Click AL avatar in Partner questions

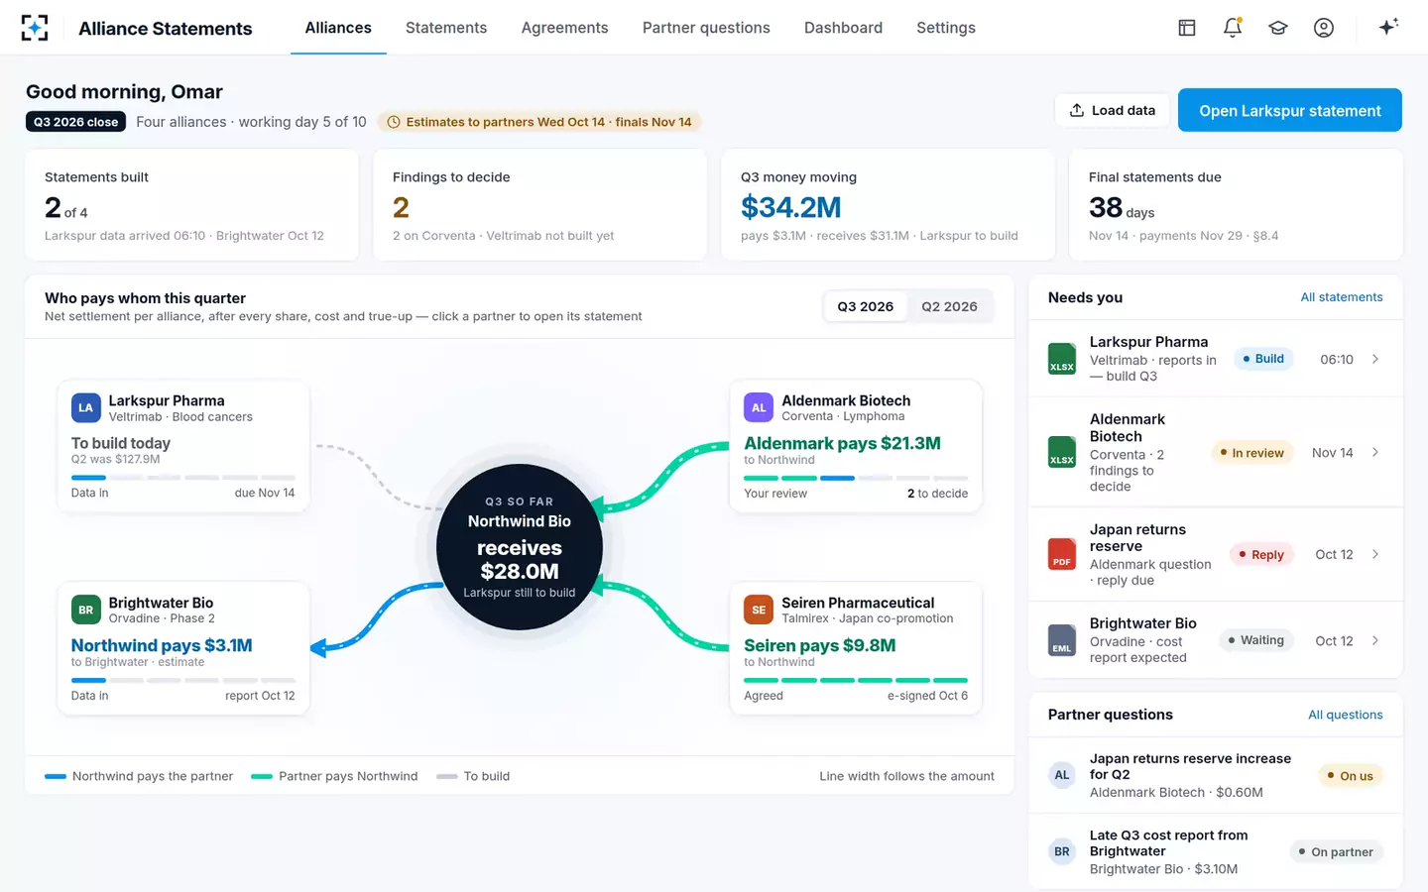tap(1062, 775)
